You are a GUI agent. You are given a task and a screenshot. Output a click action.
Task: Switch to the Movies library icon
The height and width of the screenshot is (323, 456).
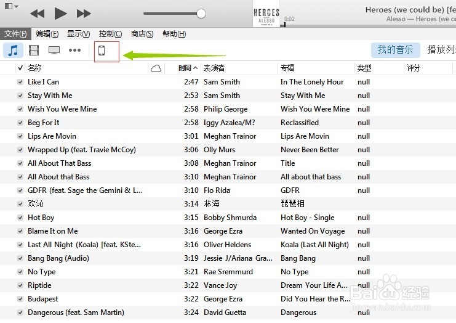(x=34, y=51)
